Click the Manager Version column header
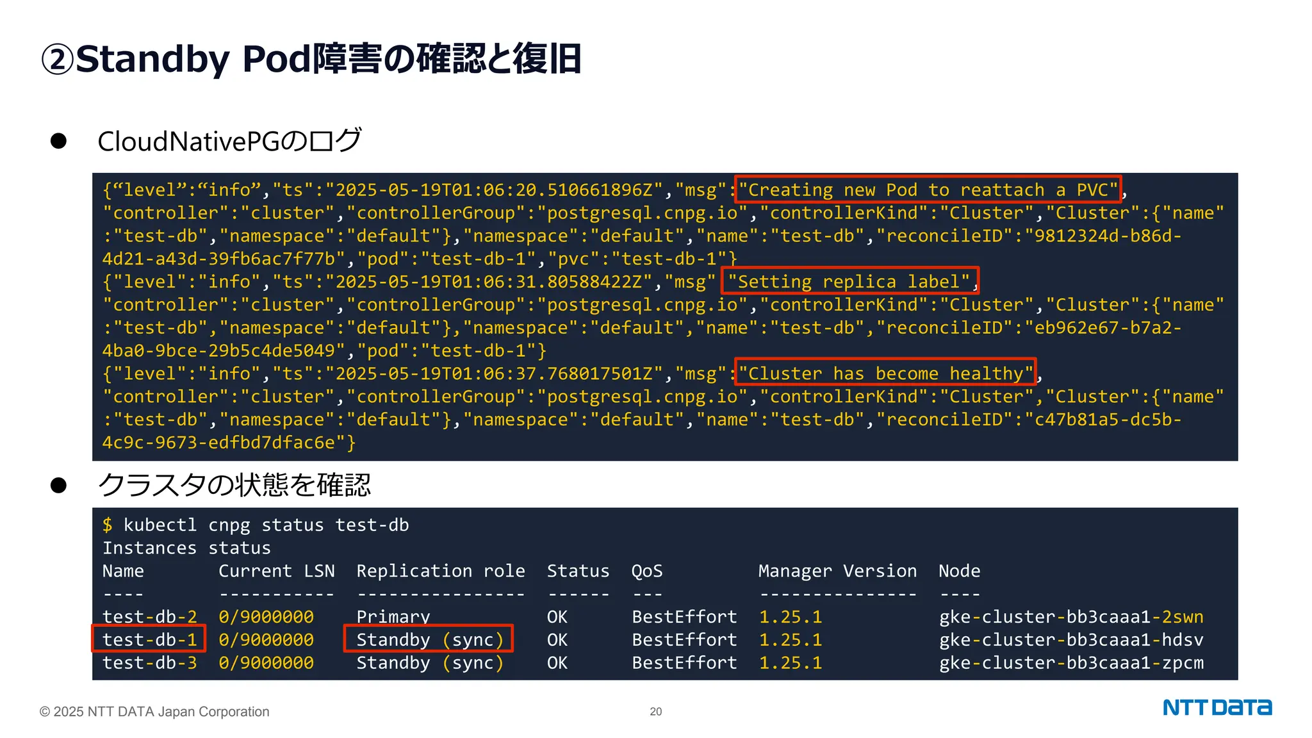This screenshot has width=1312, height=738. [x=837, y=570]
